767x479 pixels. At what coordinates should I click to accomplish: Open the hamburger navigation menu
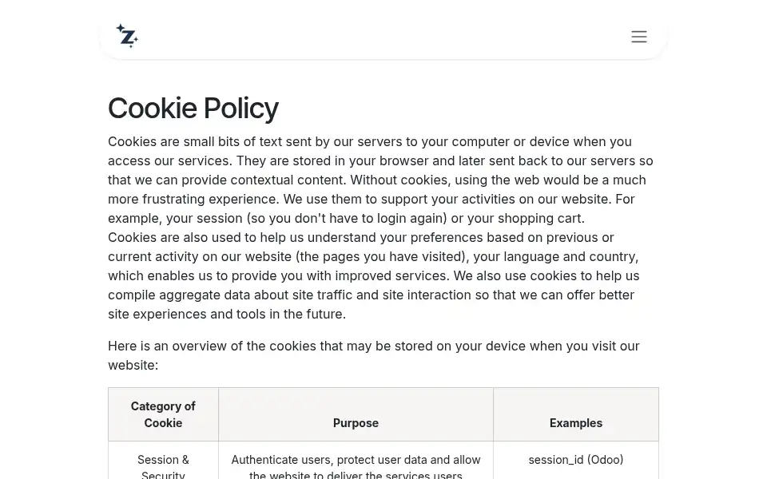click(639, 37)
